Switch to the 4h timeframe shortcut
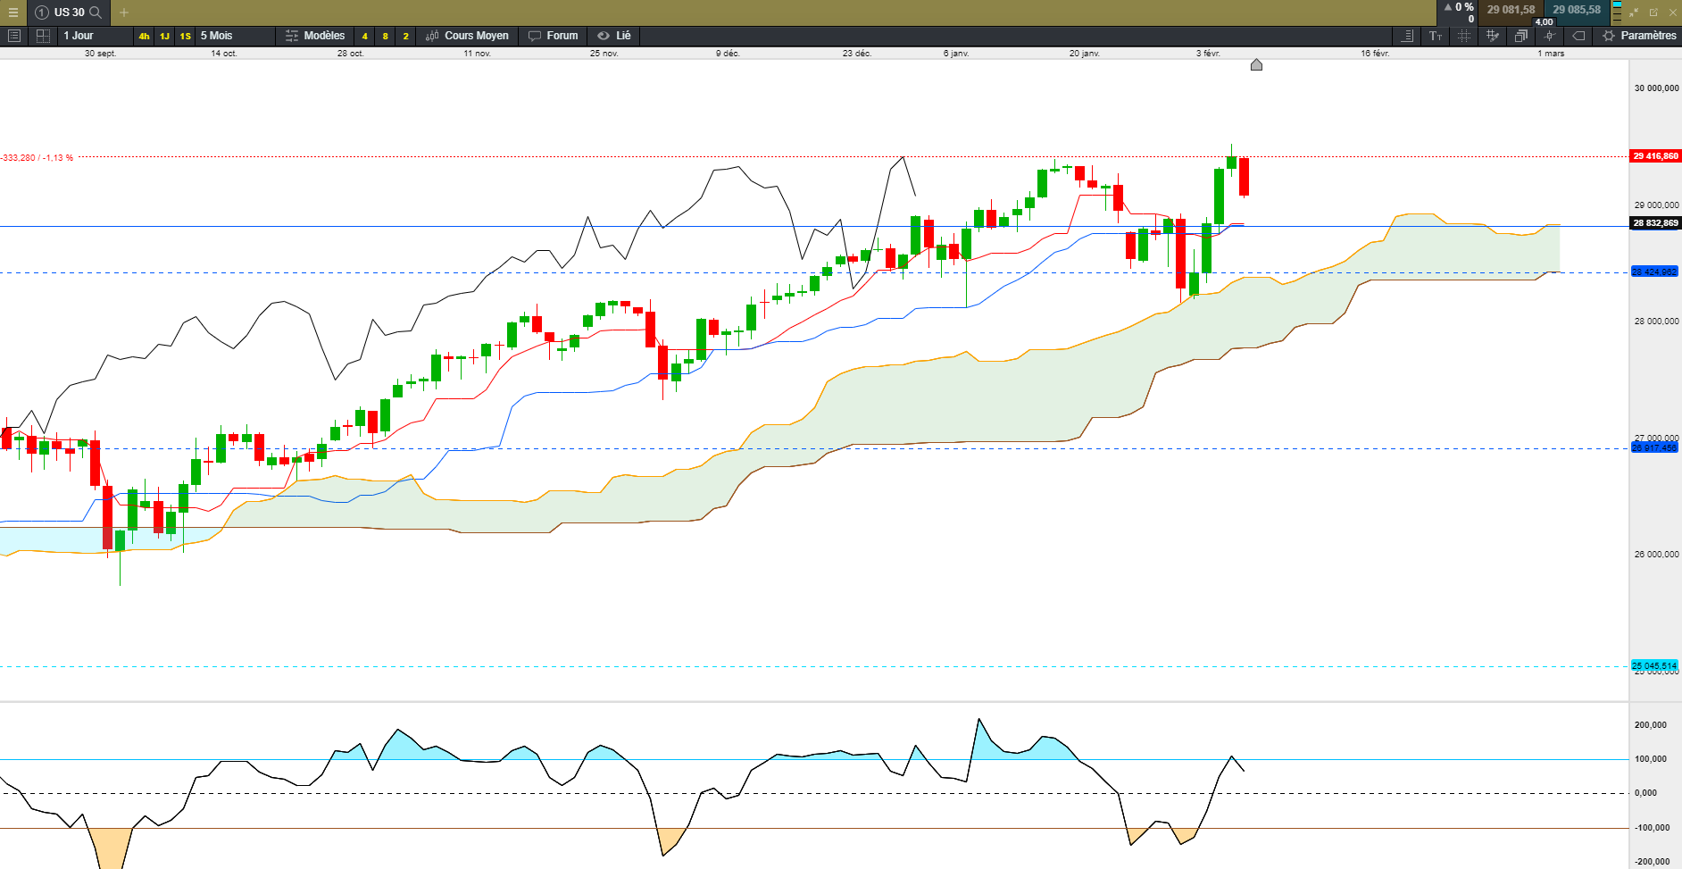This screenshot has height=869, width=1682. click(x=144, y=37)
